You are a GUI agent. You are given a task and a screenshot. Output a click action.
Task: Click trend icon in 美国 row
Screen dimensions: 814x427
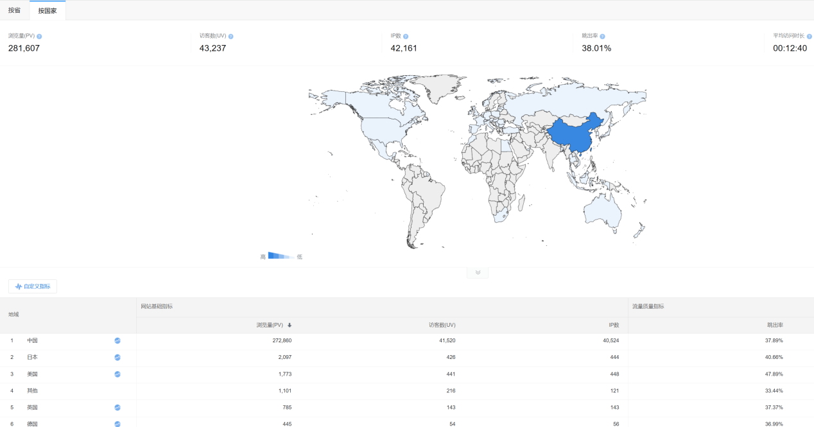117,374
